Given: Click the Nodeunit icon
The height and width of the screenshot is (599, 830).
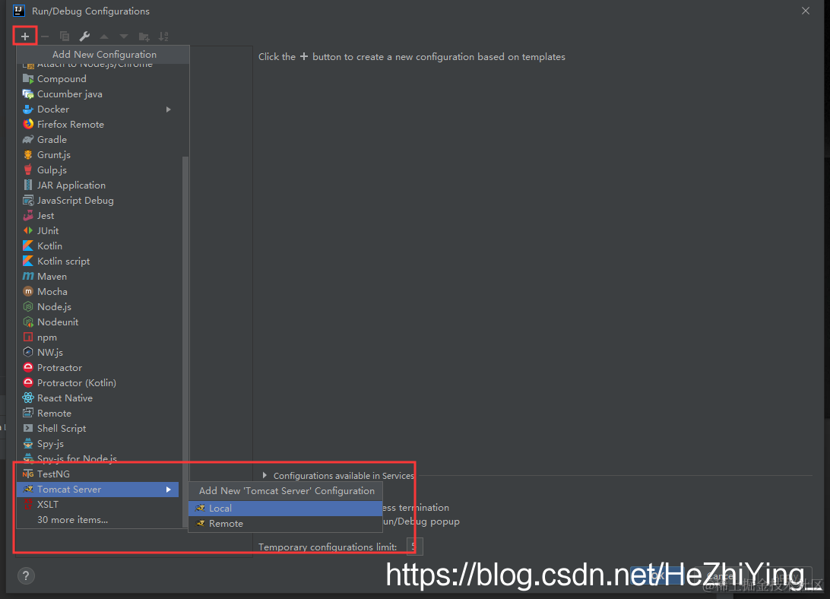Looking at the screenshot, I should click(28, 322).
